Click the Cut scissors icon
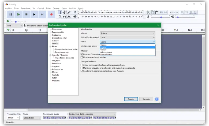 [148, 12]
